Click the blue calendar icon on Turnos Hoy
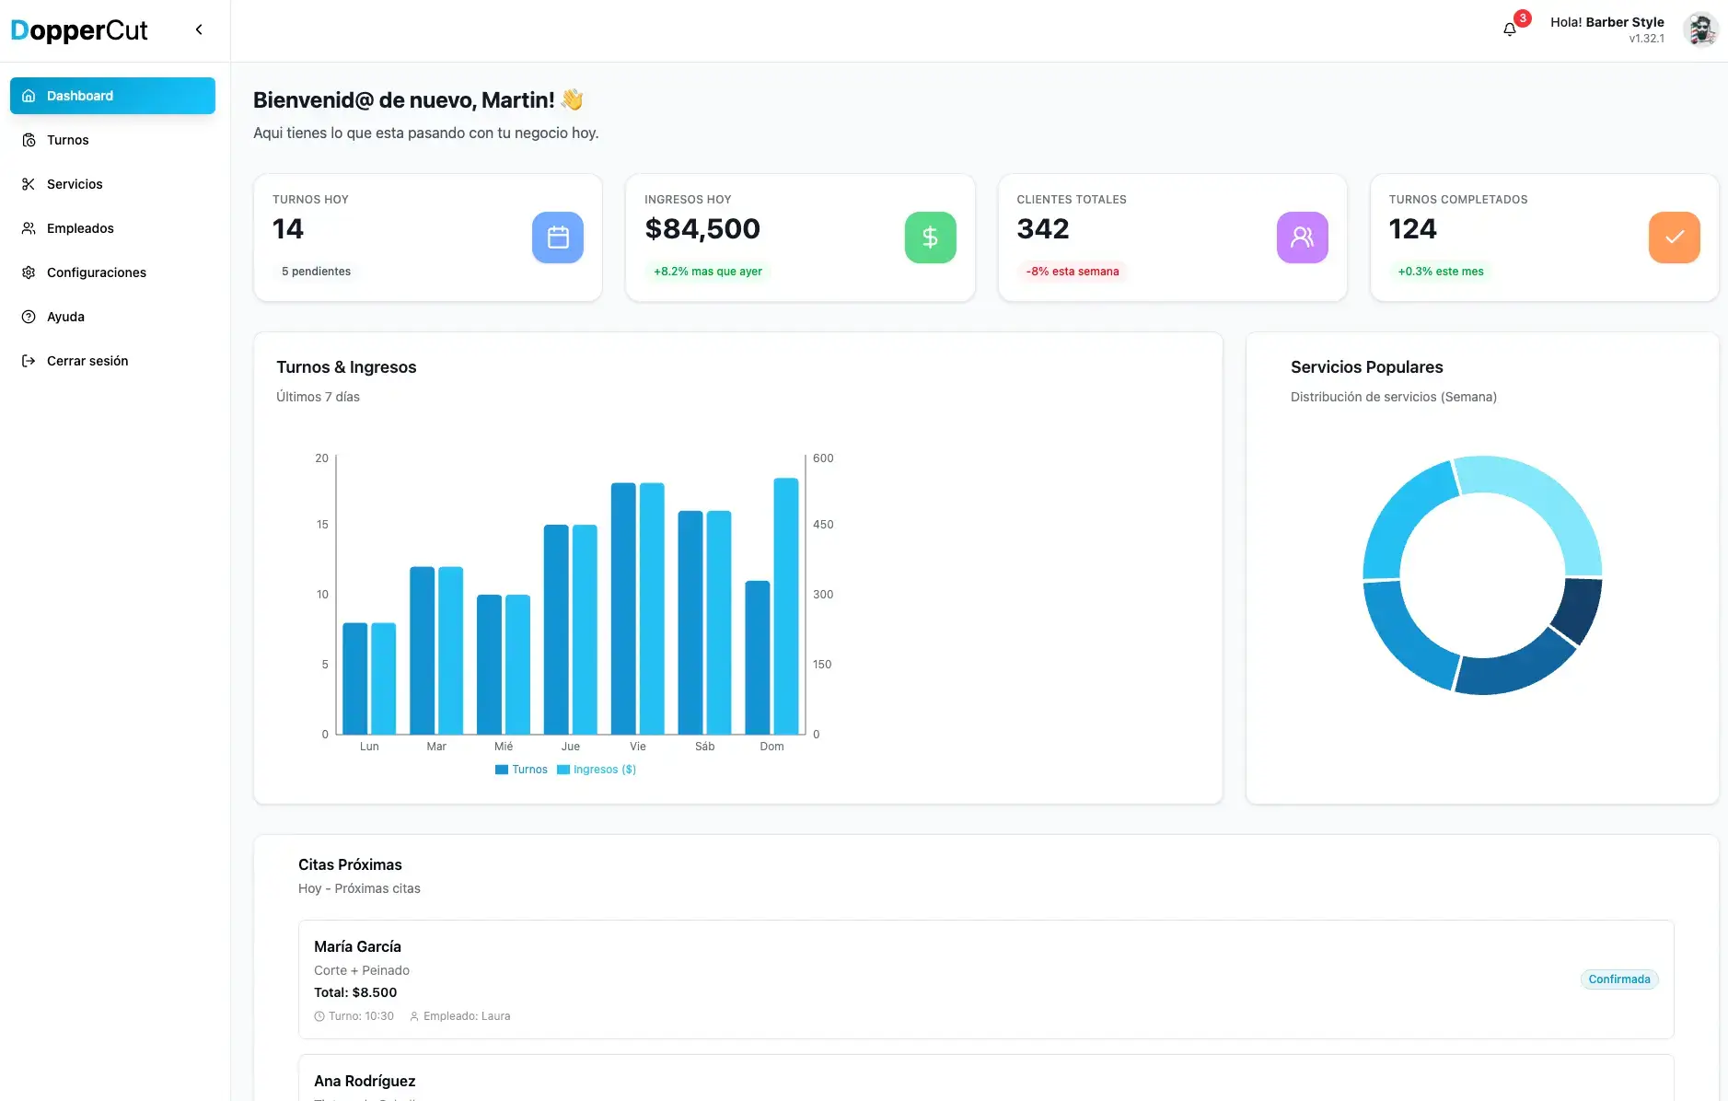The width and height of the screenshot is (1728, 1101). pos(557,237)
